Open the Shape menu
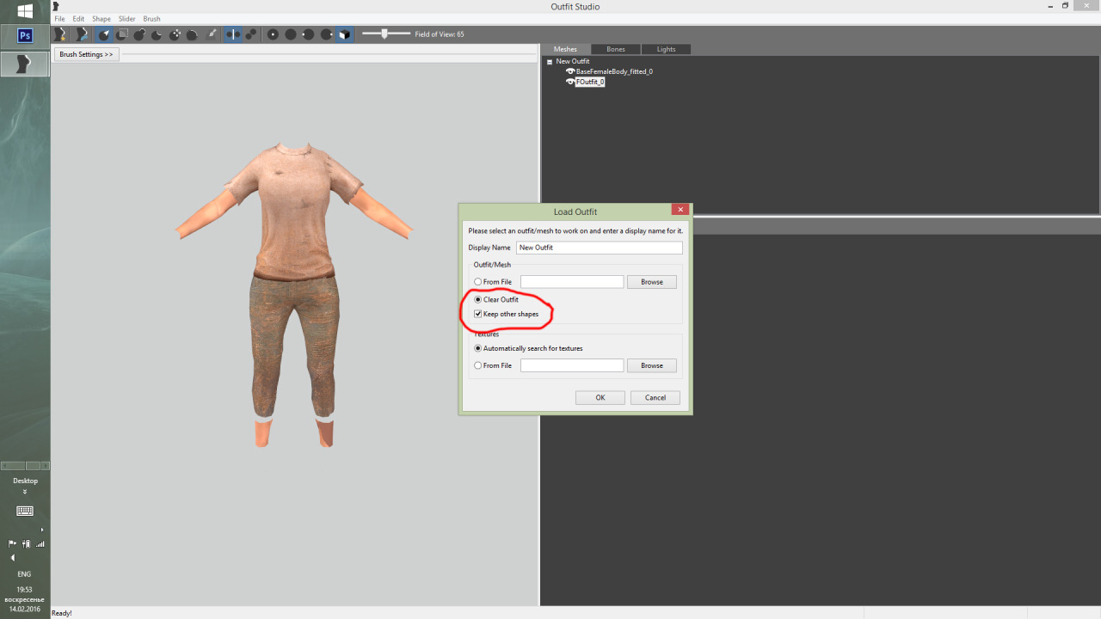 pyautogui.click(x=101, y=18)
